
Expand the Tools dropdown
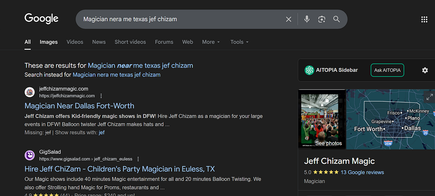[x=239, y=42]
